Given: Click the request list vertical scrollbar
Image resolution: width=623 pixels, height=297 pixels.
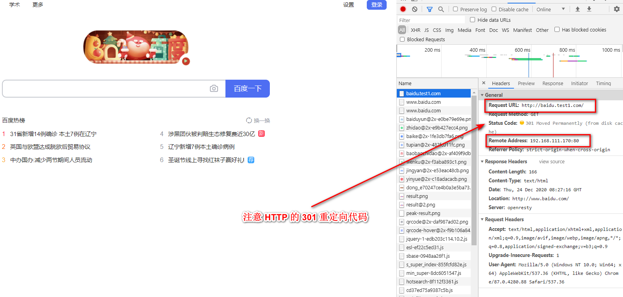Looking at the screenshot, I should [x=474, y=171].
